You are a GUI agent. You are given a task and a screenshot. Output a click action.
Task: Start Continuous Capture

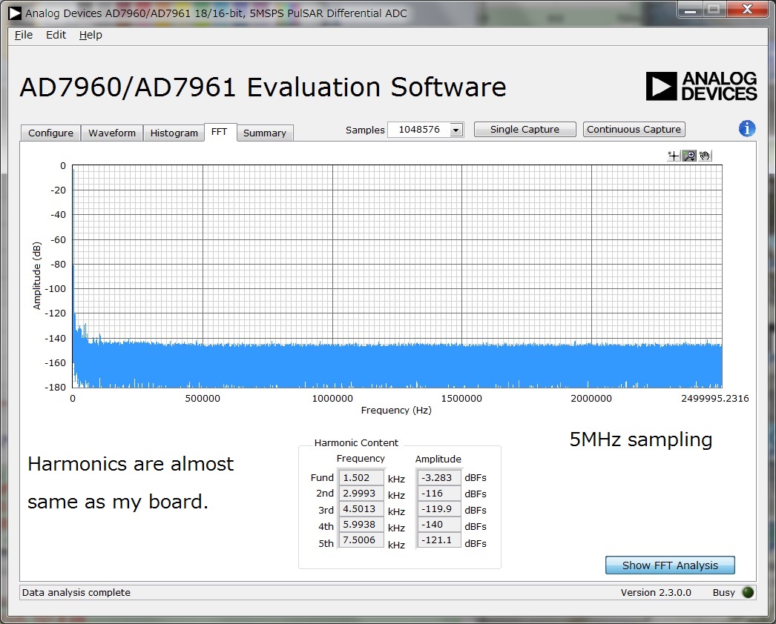[634, 130]
